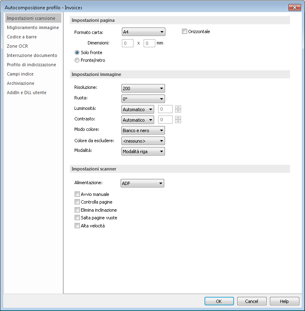Increase Contrasto with the up spinner arrow
305x311 pixels.
click(178, 118)
